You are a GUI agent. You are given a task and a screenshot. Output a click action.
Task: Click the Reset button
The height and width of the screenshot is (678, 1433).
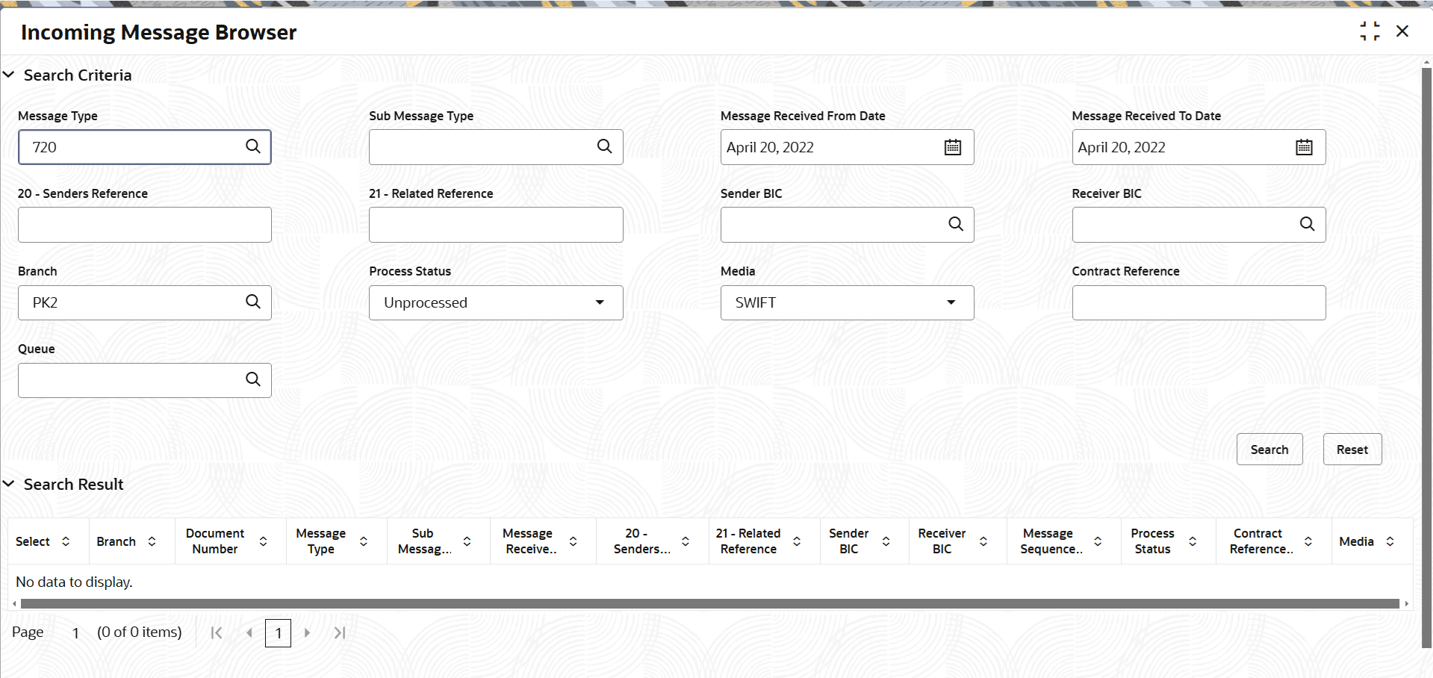coord(1352,450)
